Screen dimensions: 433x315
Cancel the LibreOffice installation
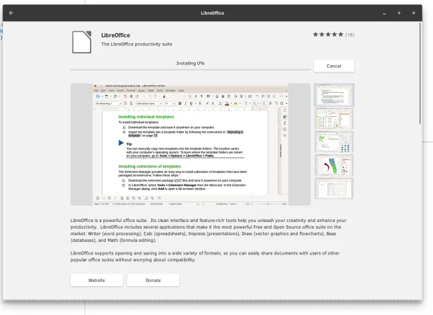[334, 66]
